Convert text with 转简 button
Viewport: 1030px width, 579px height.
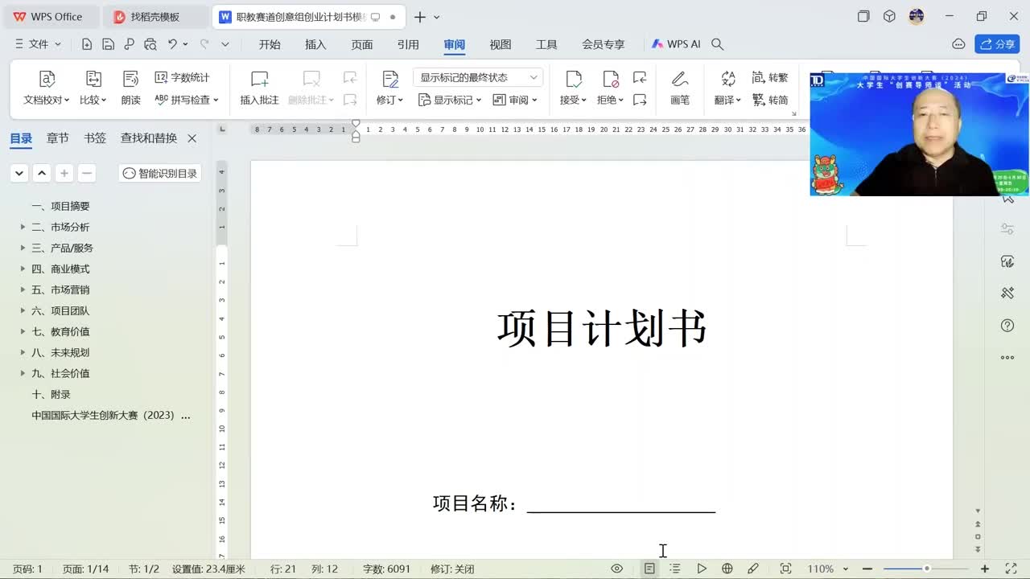click(770, 100)
